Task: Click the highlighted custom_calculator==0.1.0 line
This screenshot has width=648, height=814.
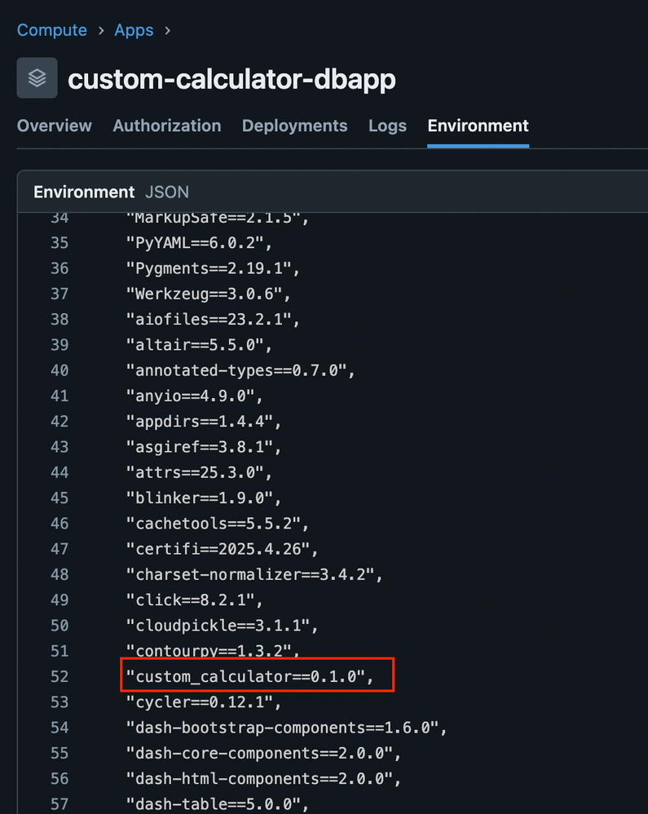Action: tap(250, 676)
